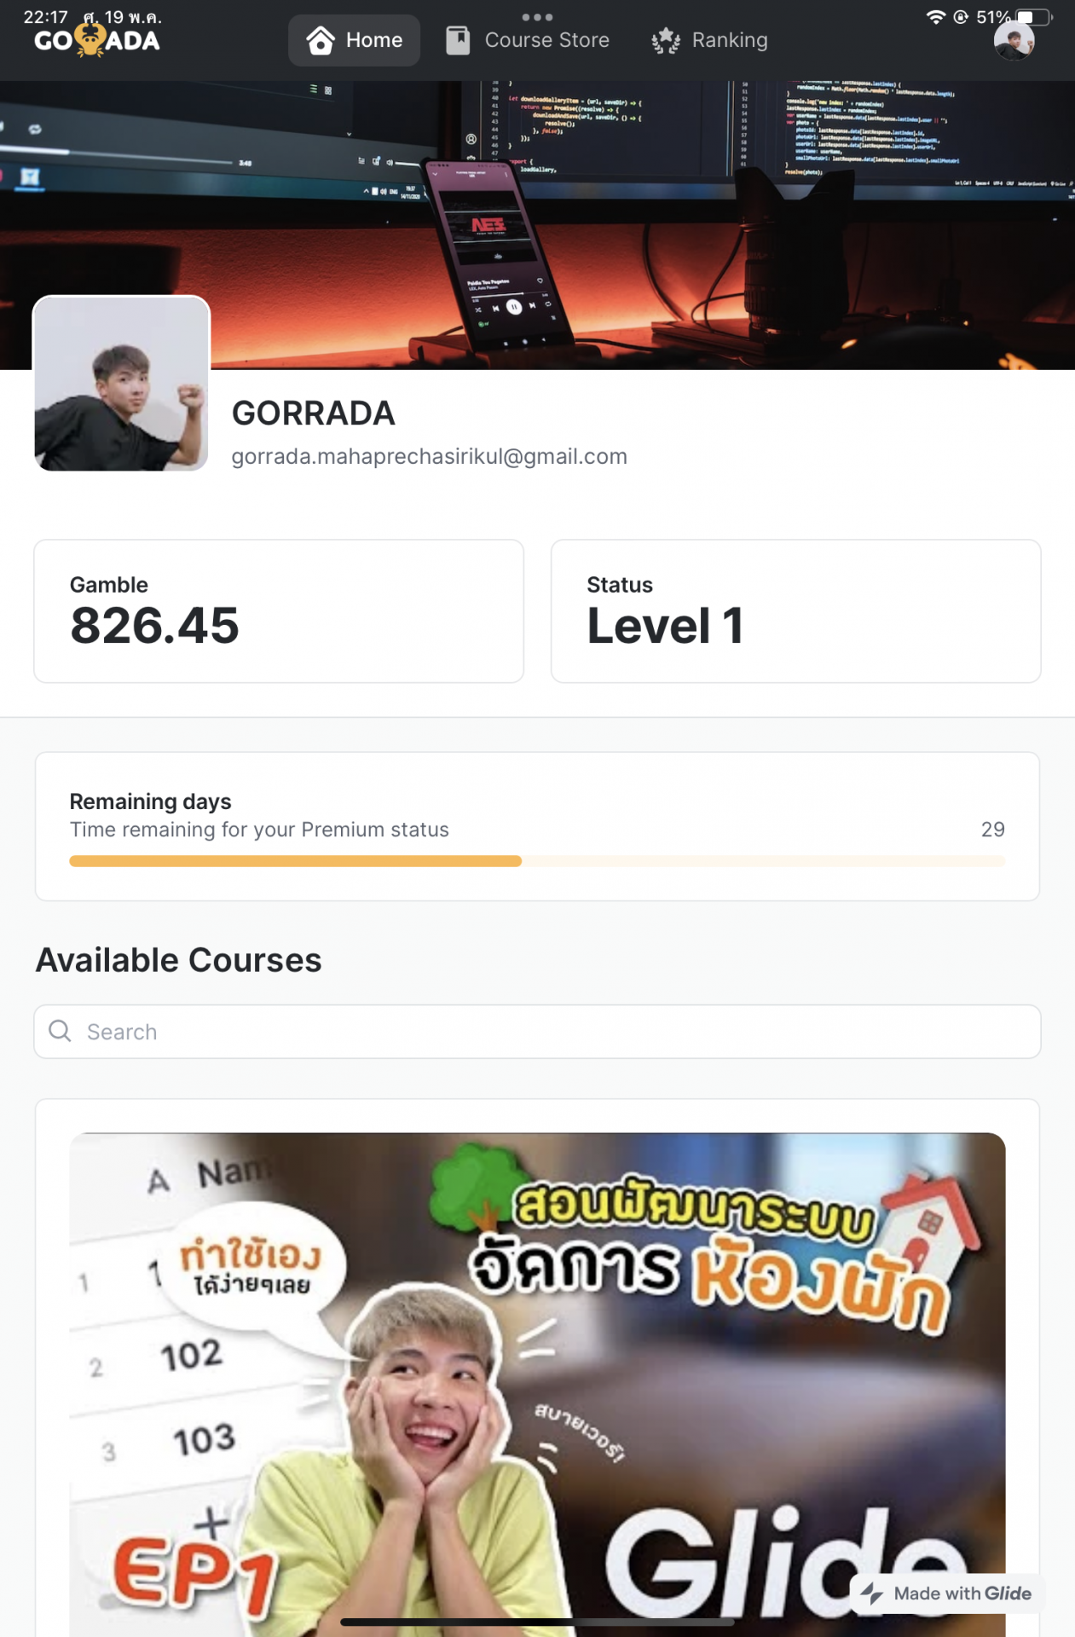The width and height of the screenshot is (1075, 1637).
Task: Click the Course Store book icon
Action: 458,40
